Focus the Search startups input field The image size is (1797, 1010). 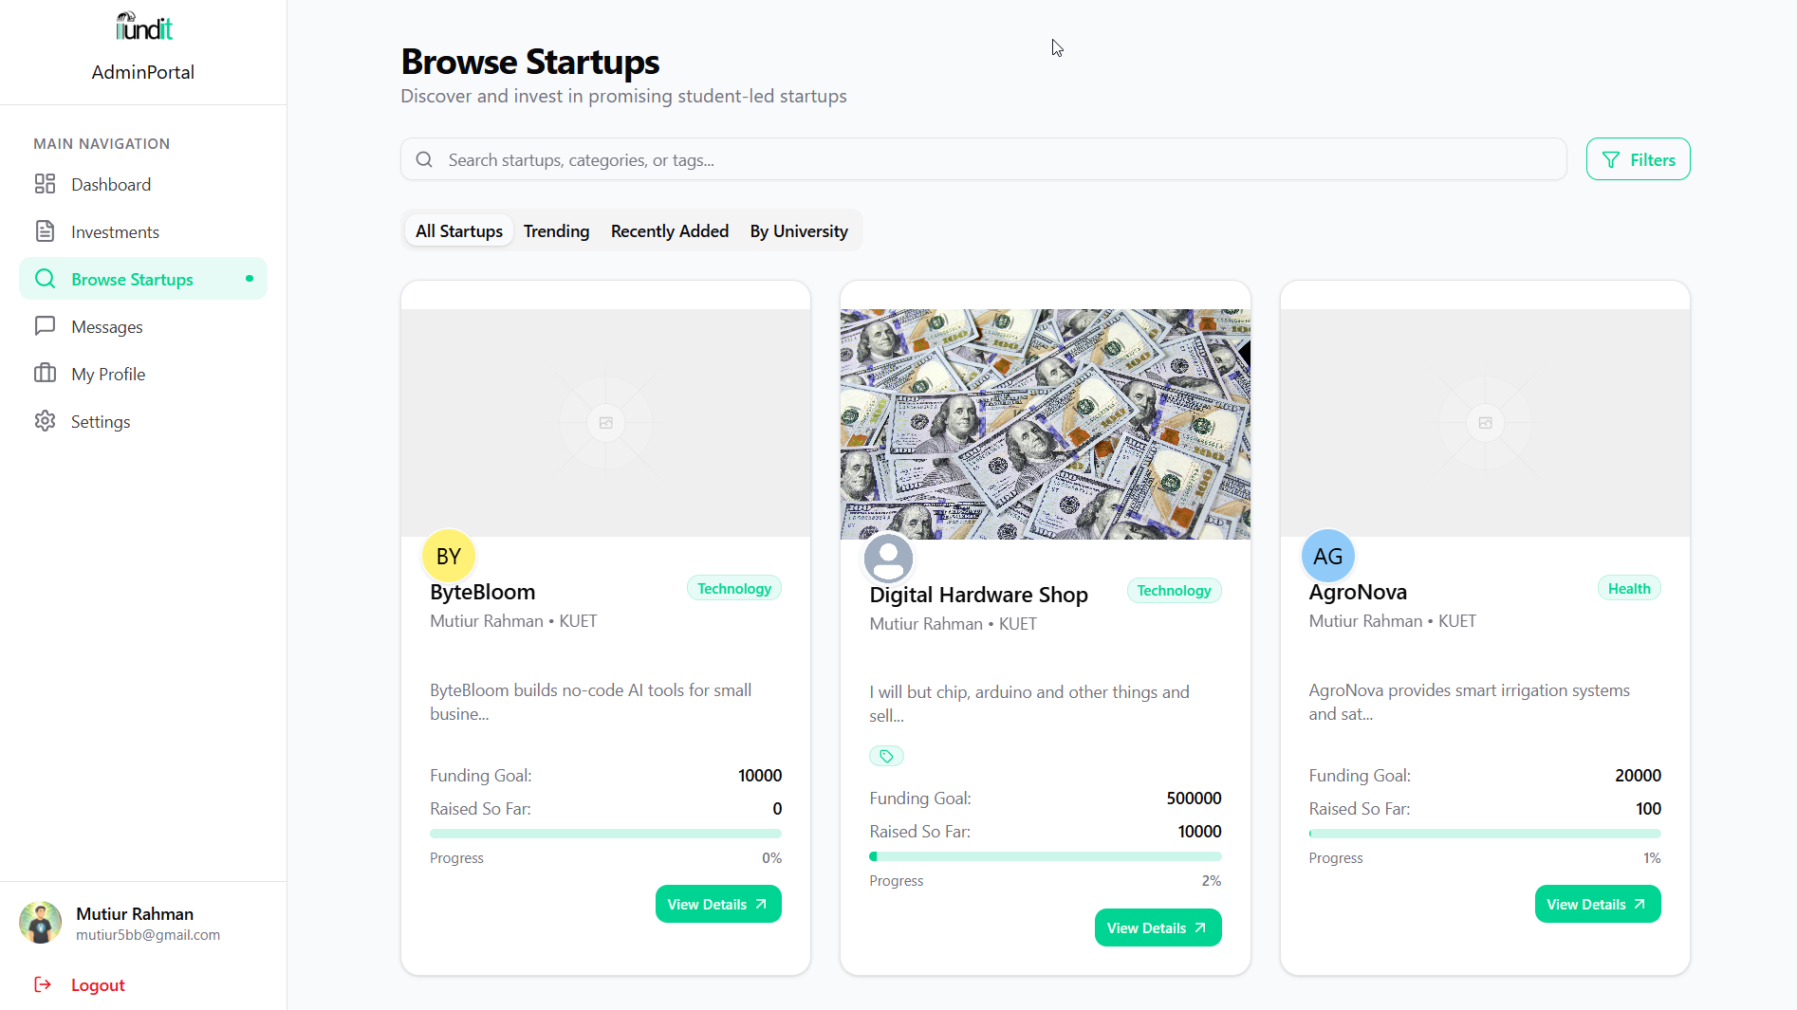pos(983,159)
